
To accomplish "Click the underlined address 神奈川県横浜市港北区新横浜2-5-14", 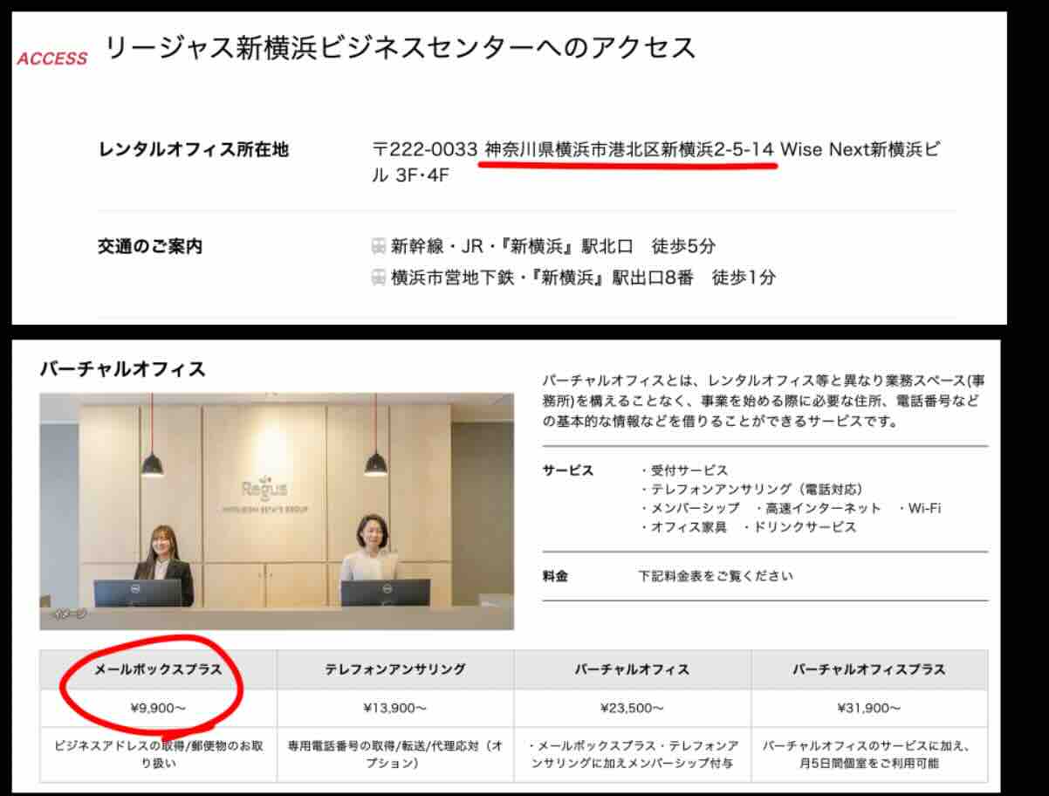I will (629, 149).
